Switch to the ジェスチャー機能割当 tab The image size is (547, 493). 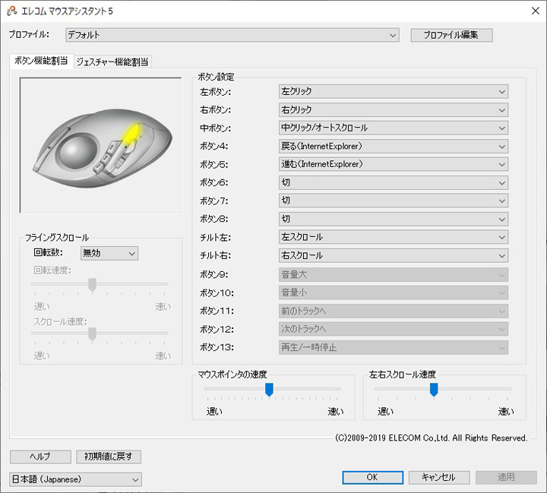pos(112,62)
